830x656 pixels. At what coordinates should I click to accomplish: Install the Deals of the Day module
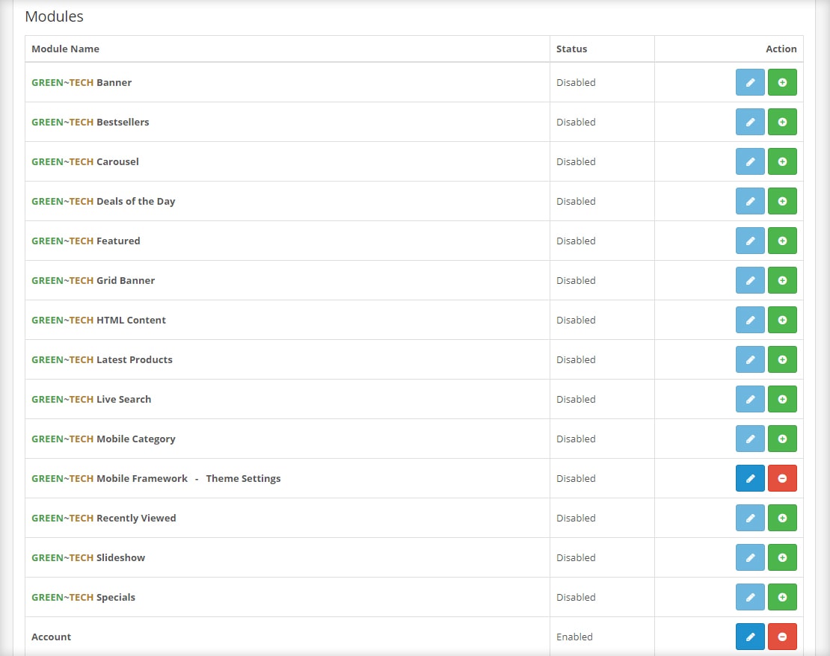[x=782, y=201]
